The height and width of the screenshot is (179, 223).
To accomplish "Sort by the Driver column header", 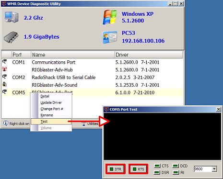I will click(x=149, y=55).
